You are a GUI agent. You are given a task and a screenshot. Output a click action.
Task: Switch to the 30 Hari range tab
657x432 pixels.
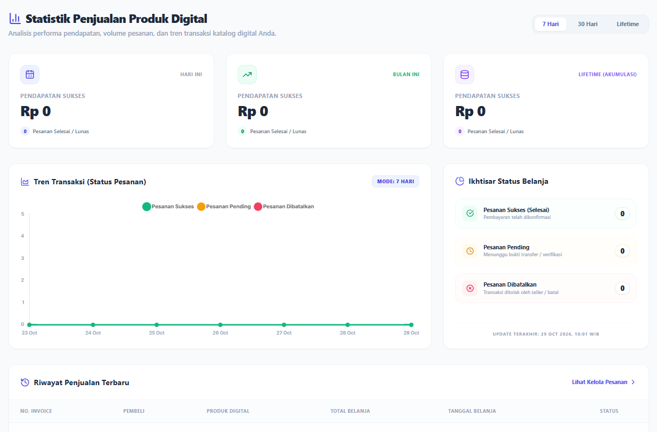click(x=588, y=24)
